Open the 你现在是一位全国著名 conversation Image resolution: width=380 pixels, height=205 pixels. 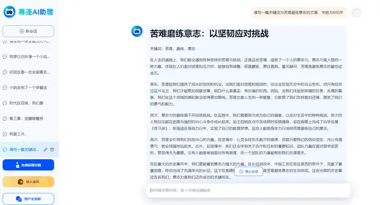29,72
